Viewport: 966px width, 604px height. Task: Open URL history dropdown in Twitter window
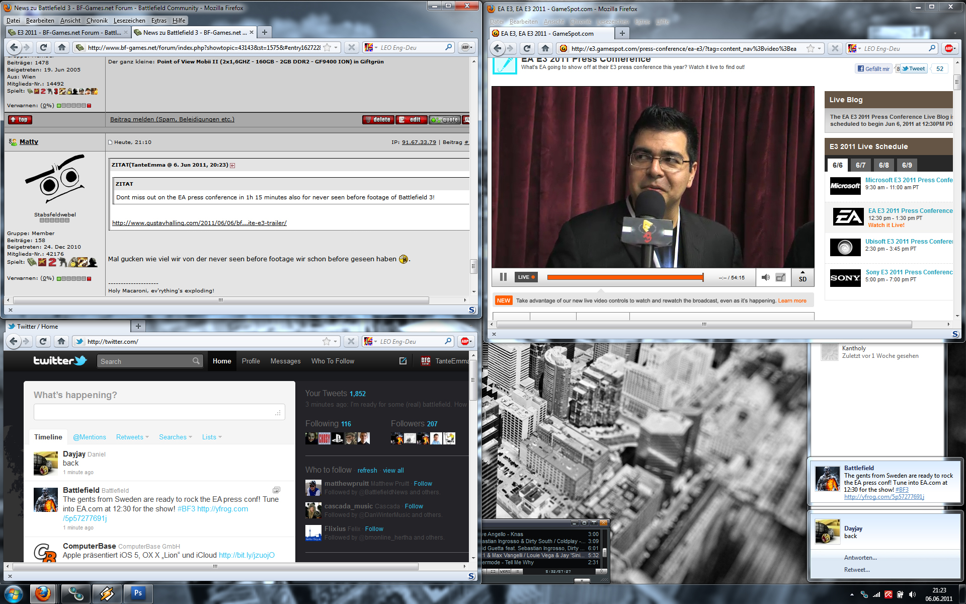click(336, 341)
